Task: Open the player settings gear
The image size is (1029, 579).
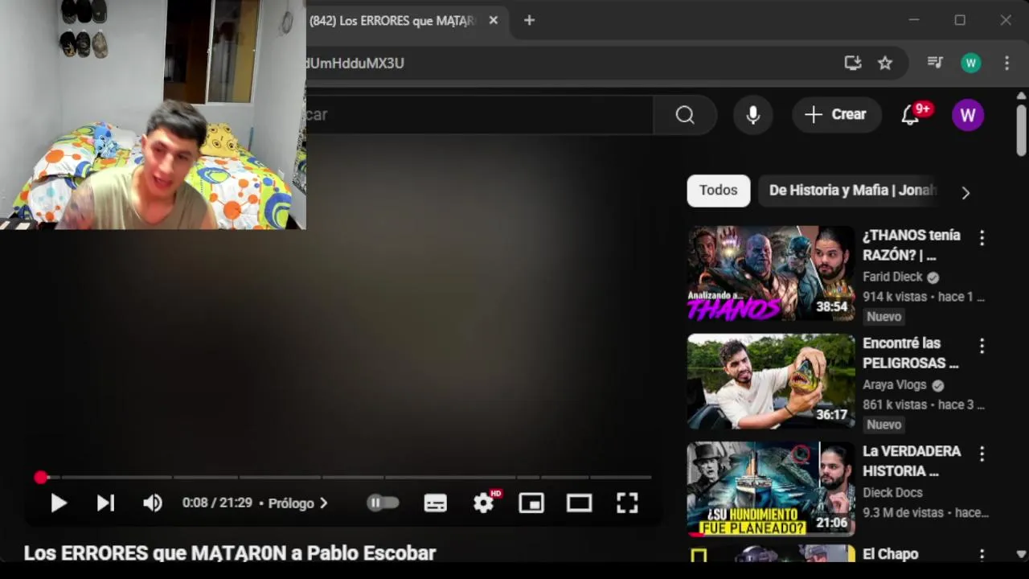Action: coord(484,503)
